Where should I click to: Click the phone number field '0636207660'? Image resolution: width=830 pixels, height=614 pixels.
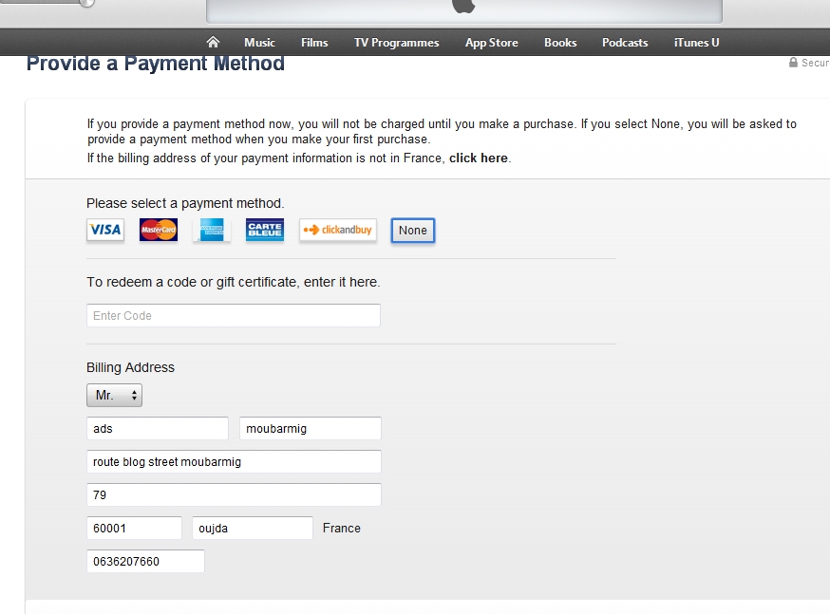point(145,561)
